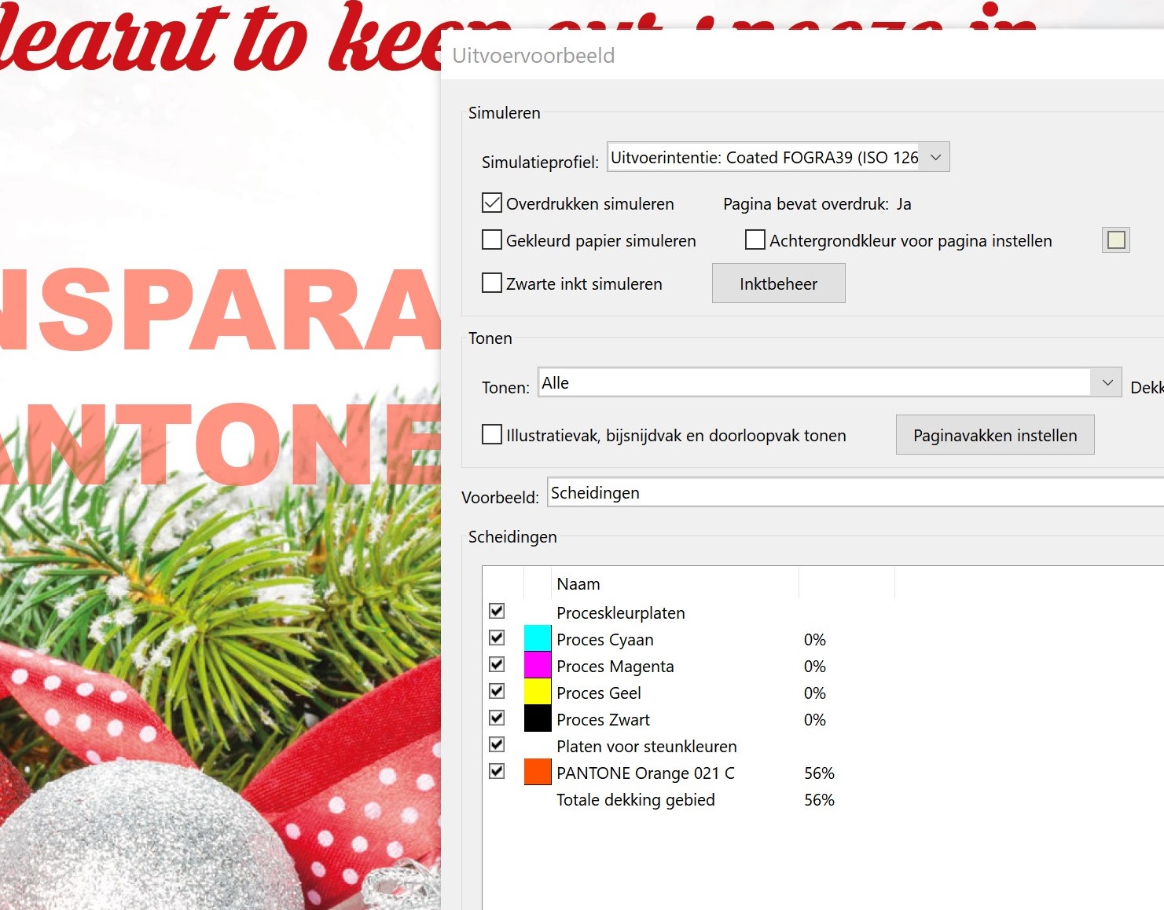Click the PANTONE Orange 56% value

(819, 773)
